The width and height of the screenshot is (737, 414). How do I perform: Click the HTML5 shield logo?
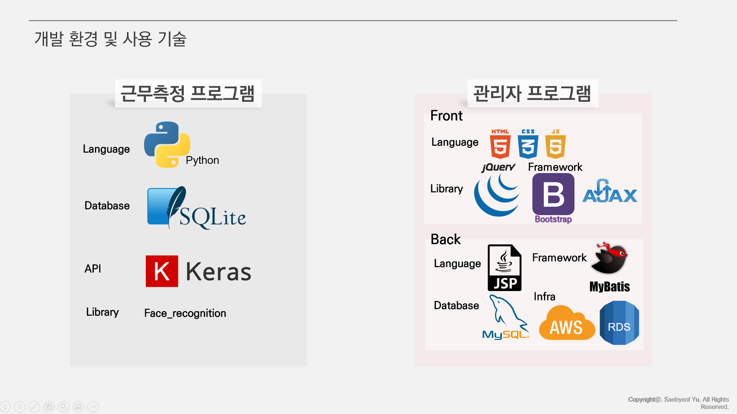tap(500, 145)
